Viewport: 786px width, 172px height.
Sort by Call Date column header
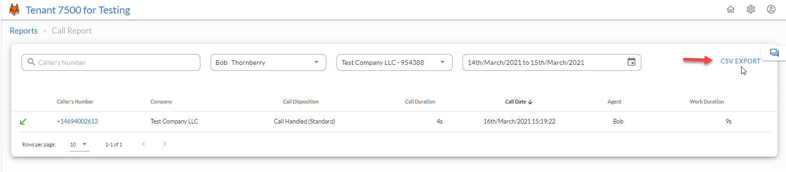[x=519, y=102]
